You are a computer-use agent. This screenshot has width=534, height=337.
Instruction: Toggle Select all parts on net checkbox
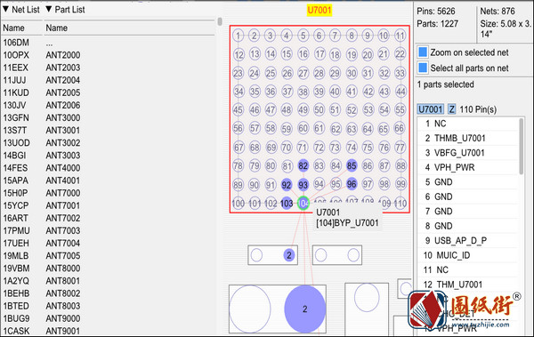pos(423,68)
